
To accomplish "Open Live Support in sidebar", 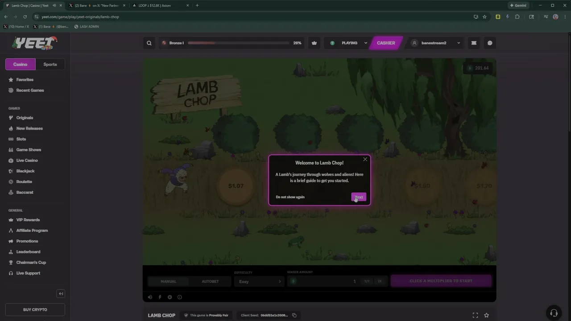I will (28, 273).
